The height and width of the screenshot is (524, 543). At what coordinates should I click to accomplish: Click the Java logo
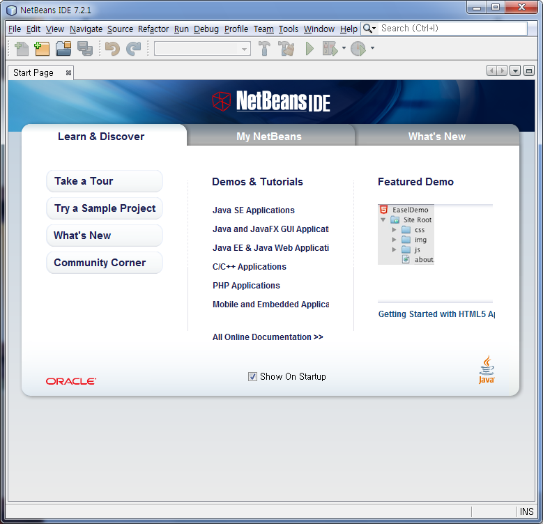point(487,369)
